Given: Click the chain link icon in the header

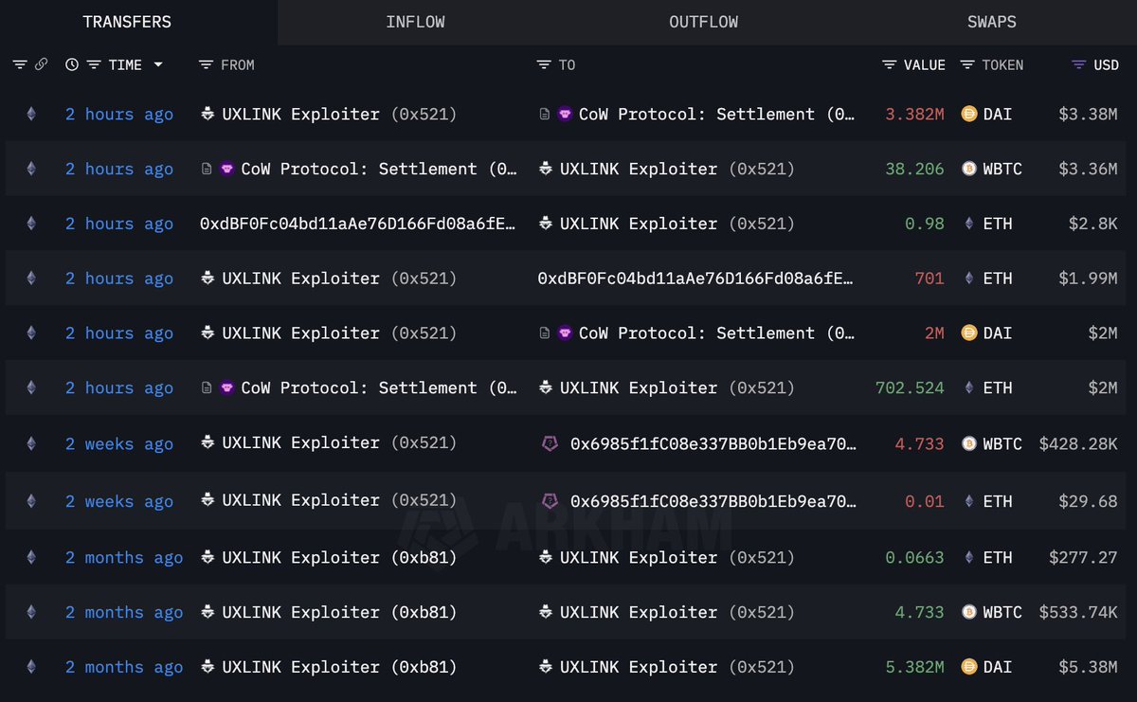Looking at the screenshot, I should (41, 64).
